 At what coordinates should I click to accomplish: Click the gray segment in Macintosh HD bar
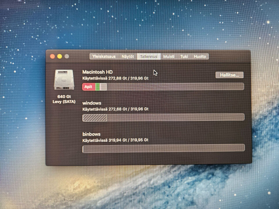click(103, 87)
